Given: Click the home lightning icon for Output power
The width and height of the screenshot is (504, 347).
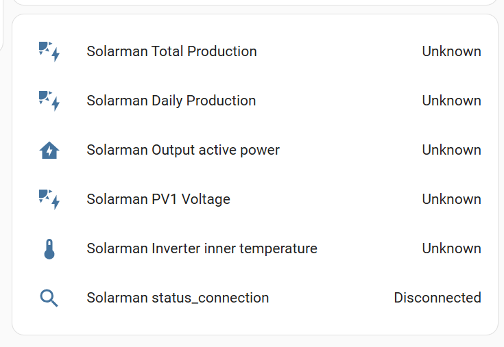Looking at the screenshot, I should coord(49,150).
